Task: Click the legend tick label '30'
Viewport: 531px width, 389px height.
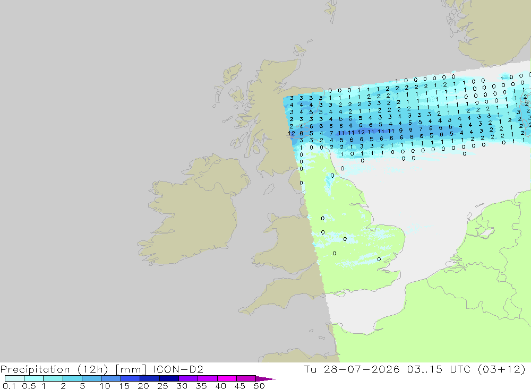Action: pyautogui.click(x=182, y=386)
